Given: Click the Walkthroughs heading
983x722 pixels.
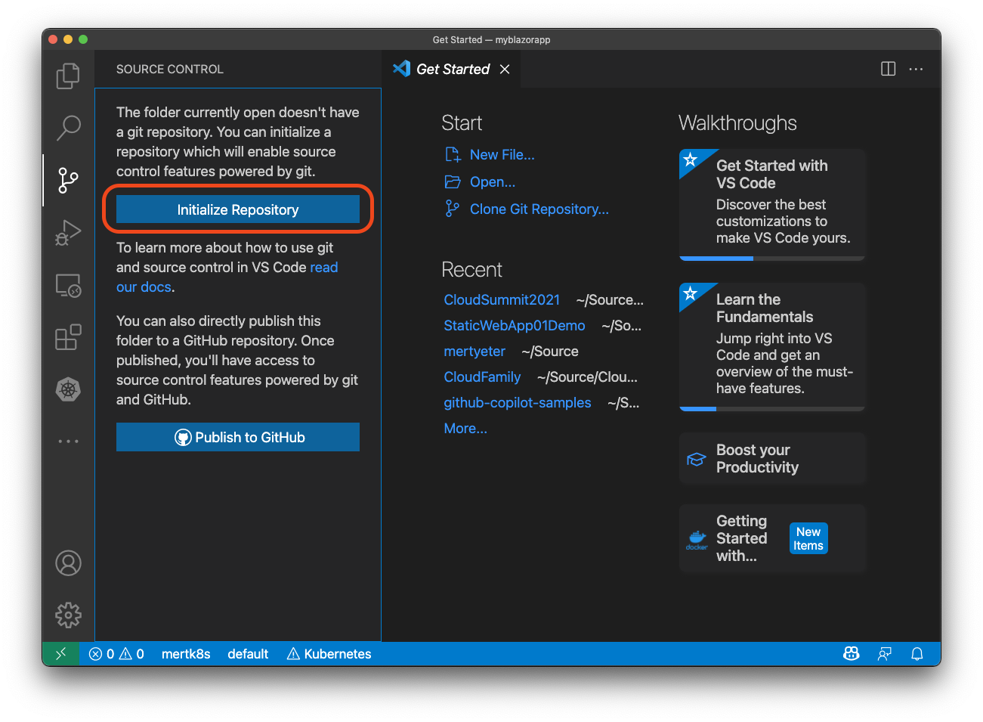Looking at the screenshot, I should pyautogui.click(x=737, y=122).
